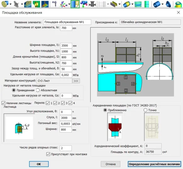183x169 pixels.
Task: Choose the Точно aerodynamics option
Action: [x=146, y=110]
